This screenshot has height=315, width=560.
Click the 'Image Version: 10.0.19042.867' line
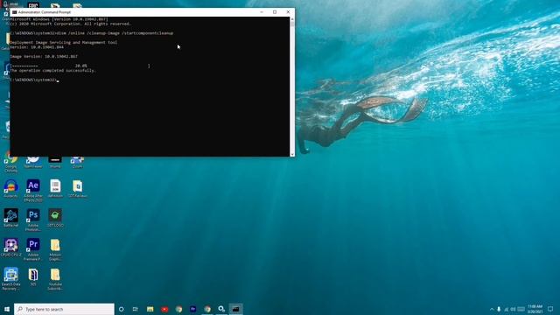point(44,56)
